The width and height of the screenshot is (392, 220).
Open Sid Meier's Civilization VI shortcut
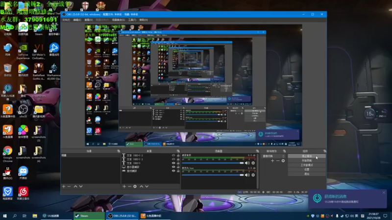(39, 52)
